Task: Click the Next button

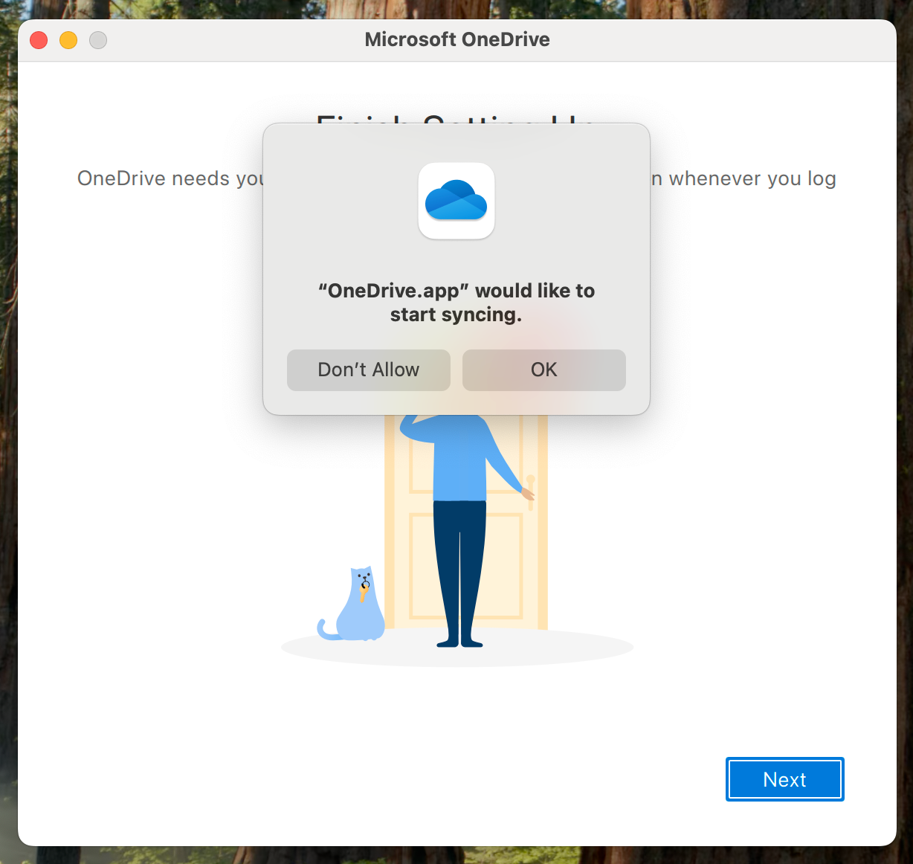Action: click(784, 779)
